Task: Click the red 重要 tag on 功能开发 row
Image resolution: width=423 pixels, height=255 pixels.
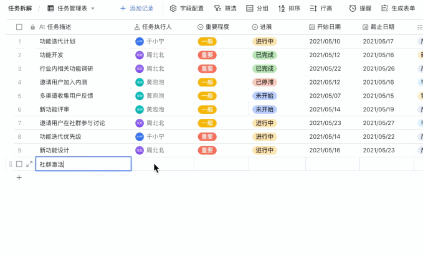Action: tap(207, 55)
